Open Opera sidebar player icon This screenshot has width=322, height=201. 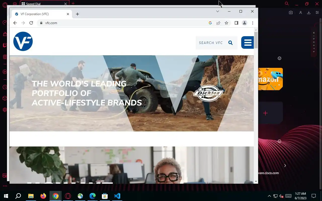tap(5, 72)
